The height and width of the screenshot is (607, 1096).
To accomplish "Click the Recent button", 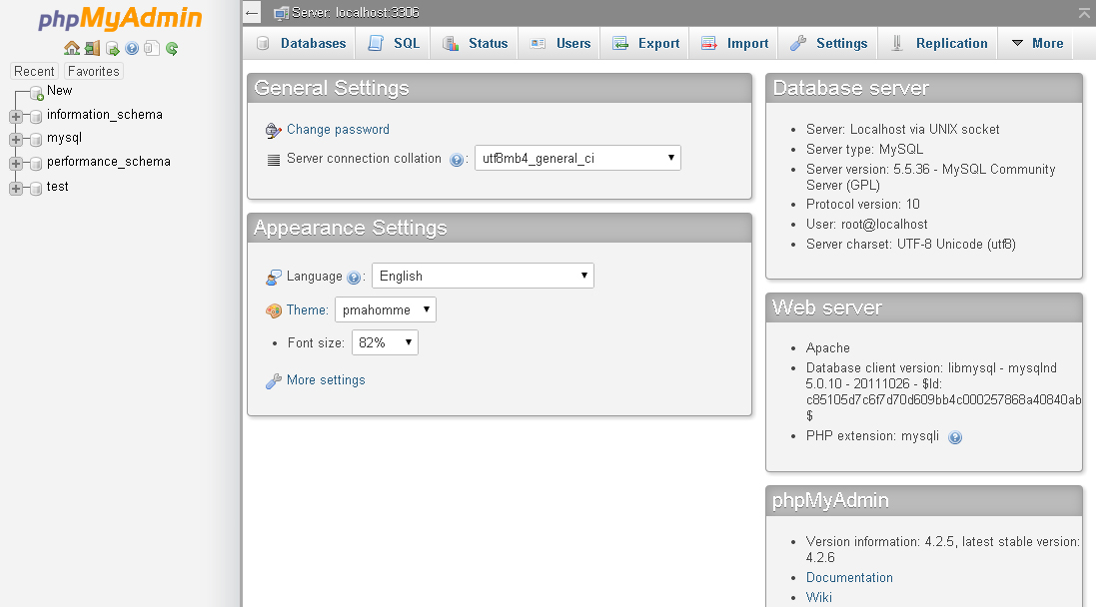I will pyautogui.click(x=34, y=71).
